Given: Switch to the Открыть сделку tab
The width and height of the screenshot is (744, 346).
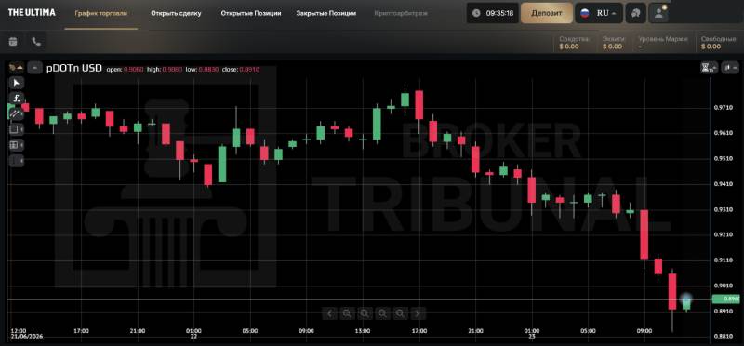Looking at the screenshot, I should [176, 13].
